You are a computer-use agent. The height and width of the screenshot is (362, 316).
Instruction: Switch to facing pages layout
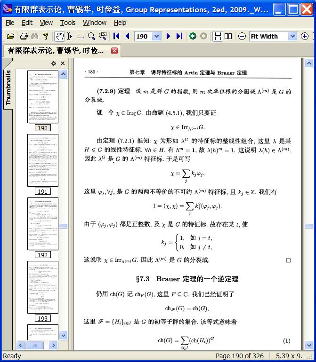tap(228, 36)
